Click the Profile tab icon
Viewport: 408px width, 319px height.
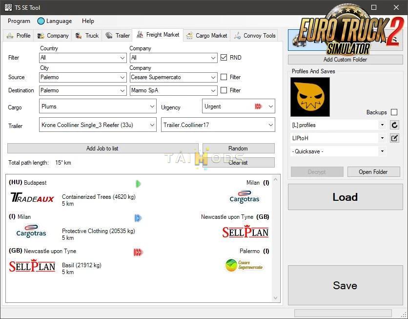[10, 36]
